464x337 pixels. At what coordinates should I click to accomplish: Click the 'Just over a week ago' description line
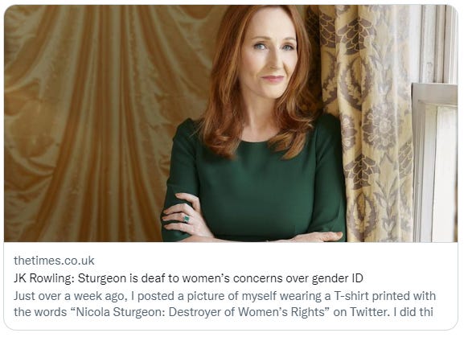[224, 296]
